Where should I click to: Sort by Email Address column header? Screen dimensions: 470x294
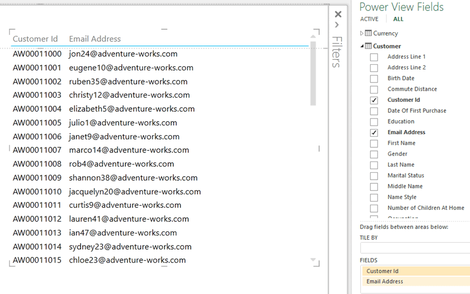tap(95, 39)
